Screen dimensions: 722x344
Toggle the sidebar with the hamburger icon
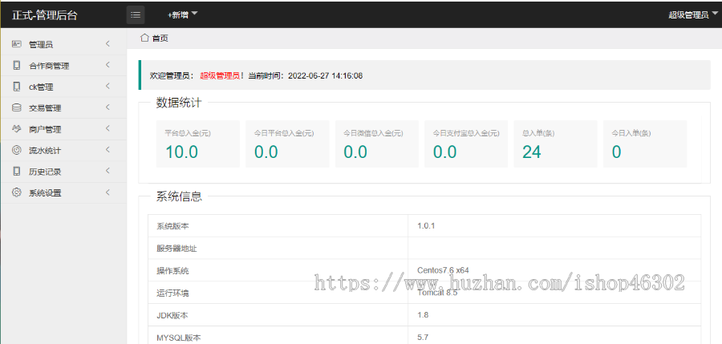[136, 14]
